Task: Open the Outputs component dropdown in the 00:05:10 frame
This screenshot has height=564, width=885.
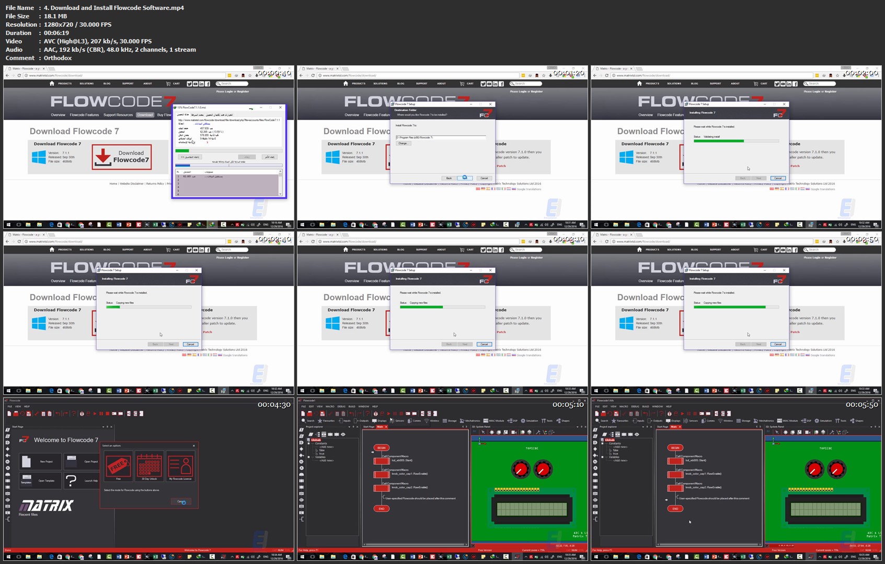Action: 362,420
